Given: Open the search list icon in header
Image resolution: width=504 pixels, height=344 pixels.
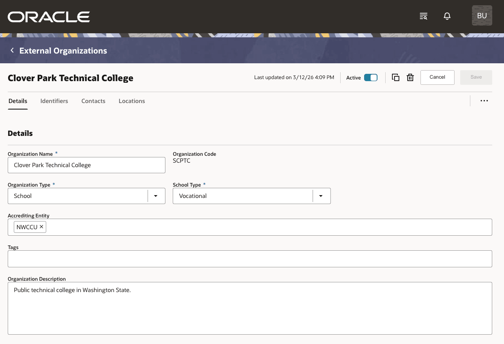Looking at the screenshot, I should tap(423, 16).
